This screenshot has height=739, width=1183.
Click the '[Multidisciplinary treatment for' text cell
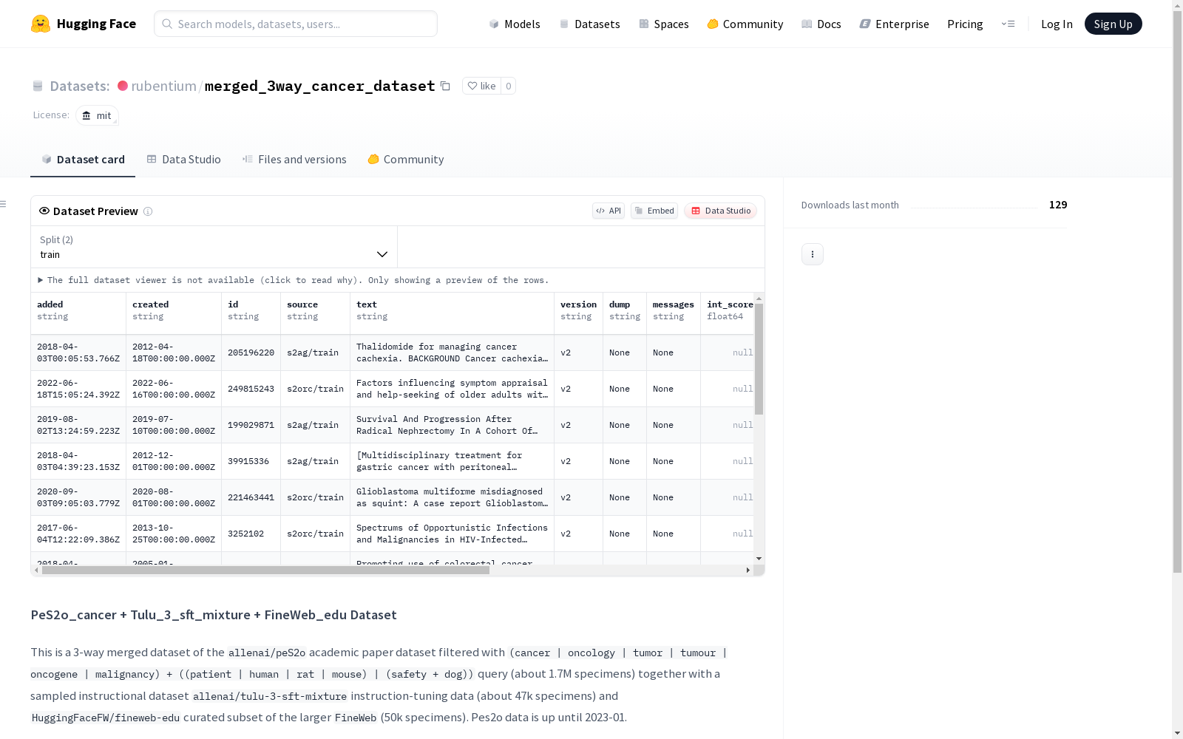point(452,461)
